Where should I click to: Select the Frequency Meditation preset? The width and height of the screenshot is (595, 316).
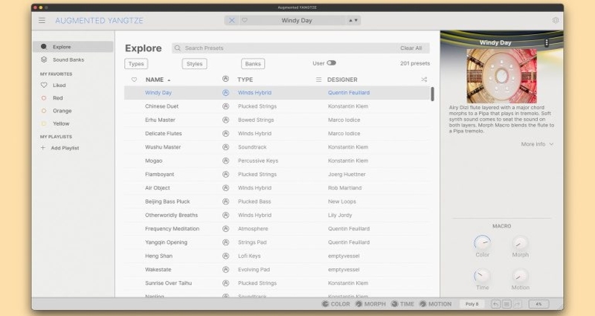tap(277, 229)
